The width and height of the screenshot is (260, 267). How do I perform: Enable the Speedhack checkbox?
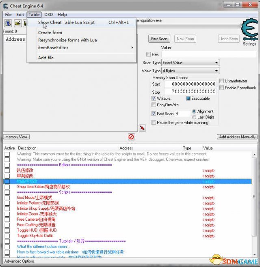(221, 88)
